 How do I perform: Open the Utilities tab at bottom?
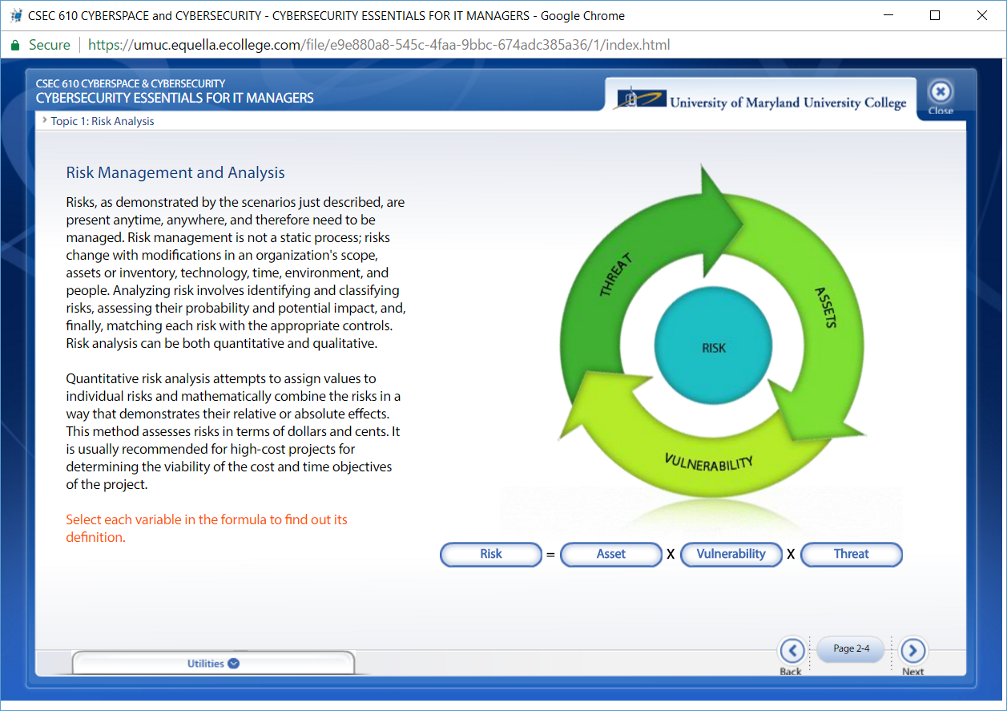click(x=206, y=664)
